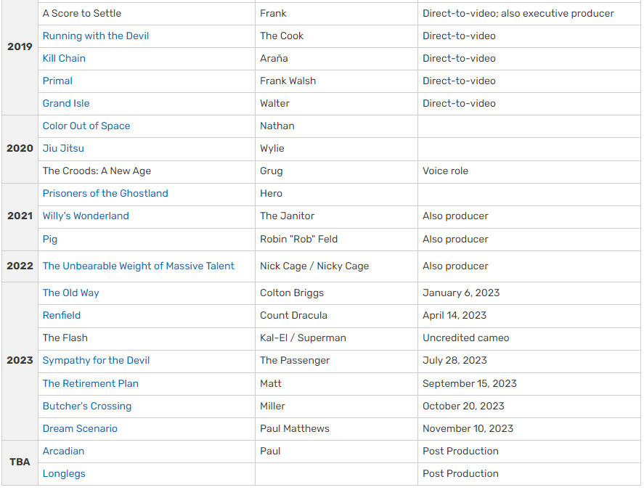Click the role text "Hero"
This screenshot has height=490, width=644.
[x=271, y=193]
